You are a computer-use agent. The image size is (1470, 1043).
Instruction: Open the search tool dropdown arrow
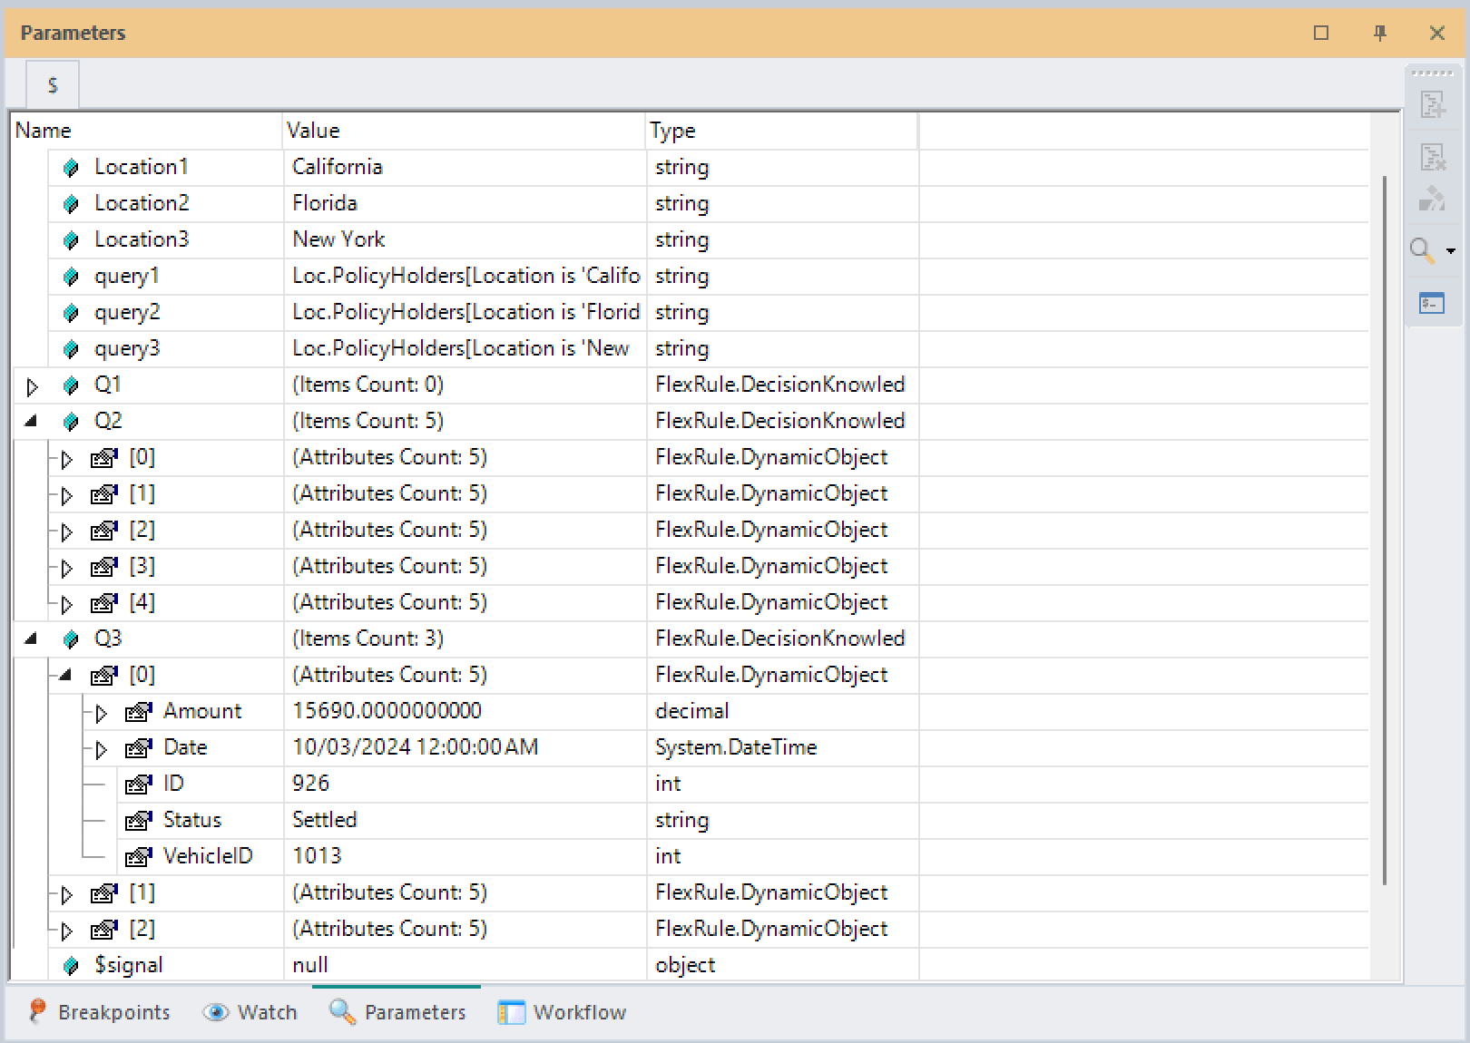(1450, 251)
